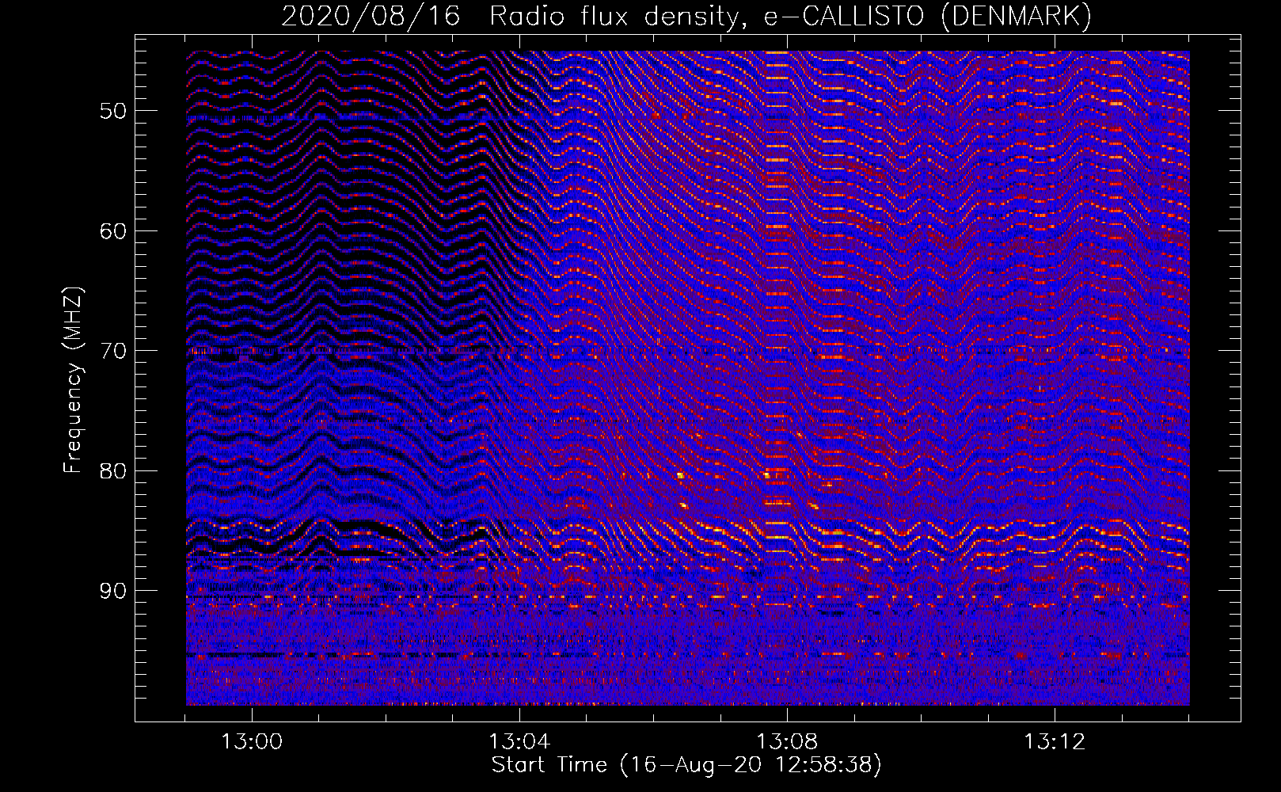Click the 90 frequency tick label
The image size is (1281, 792).
click(x=113, y=591)
